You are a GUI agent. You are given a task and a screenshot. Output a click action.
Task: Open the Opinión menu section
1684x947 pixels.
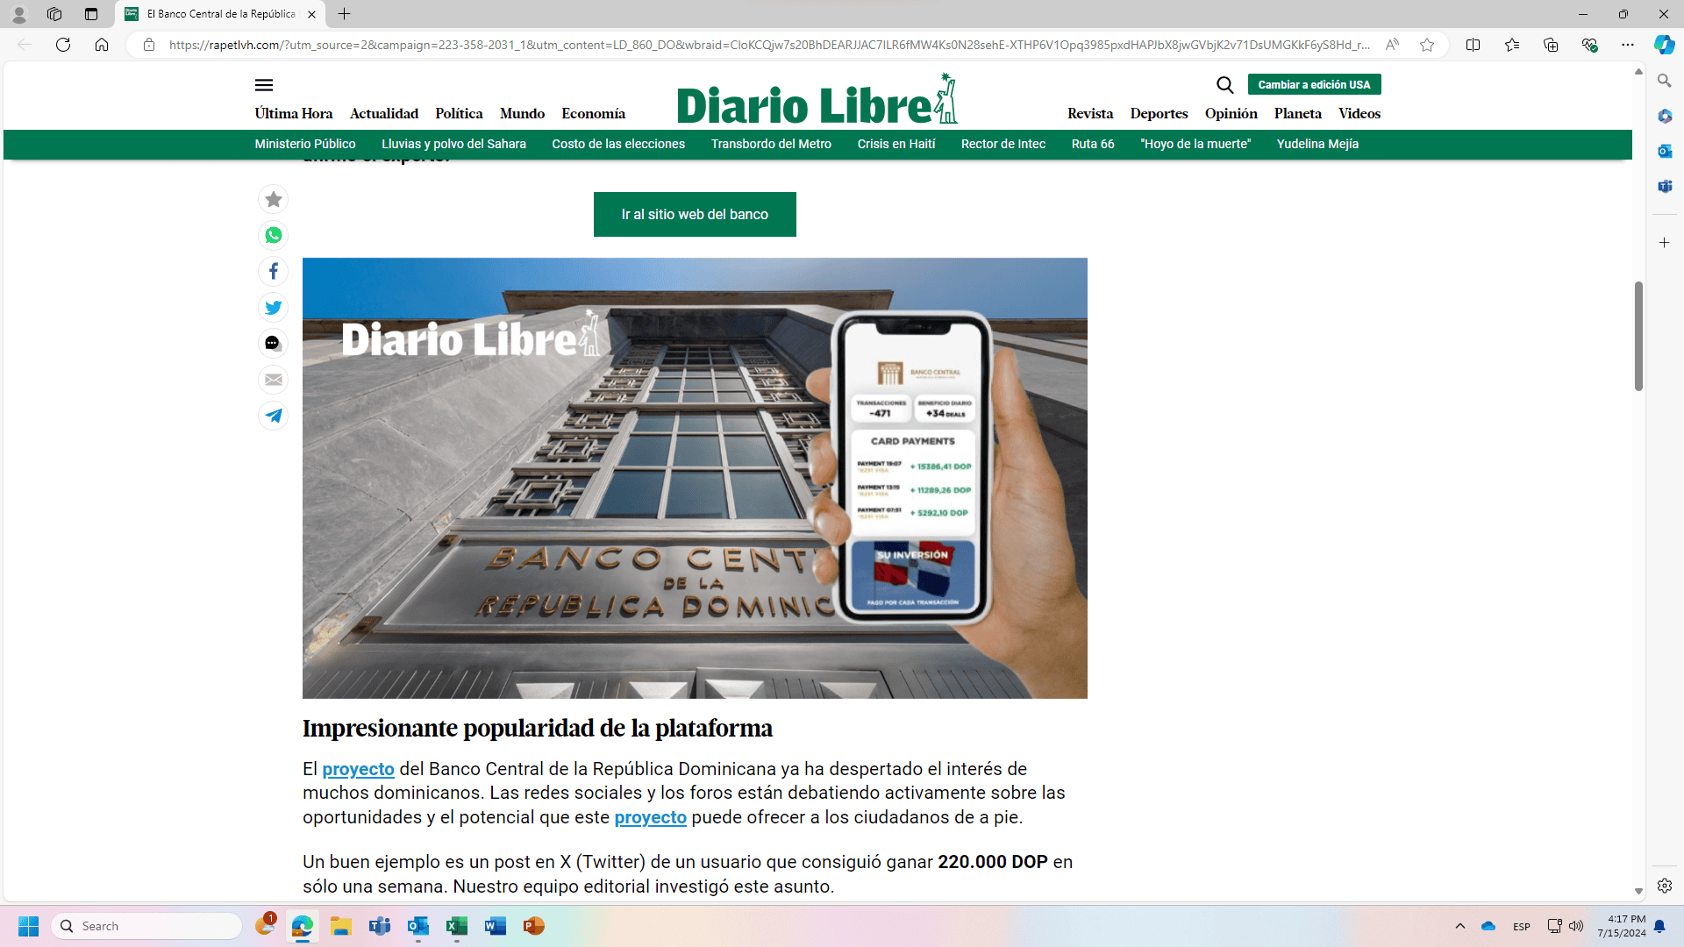click(1231, 113)
